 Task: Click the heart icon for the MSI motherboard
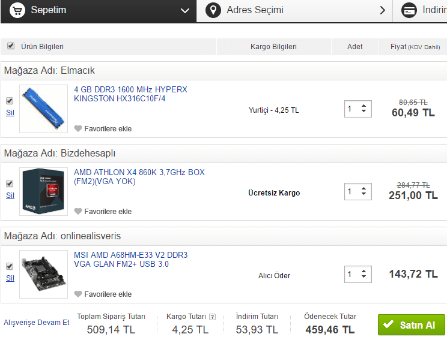pos(78,294)
